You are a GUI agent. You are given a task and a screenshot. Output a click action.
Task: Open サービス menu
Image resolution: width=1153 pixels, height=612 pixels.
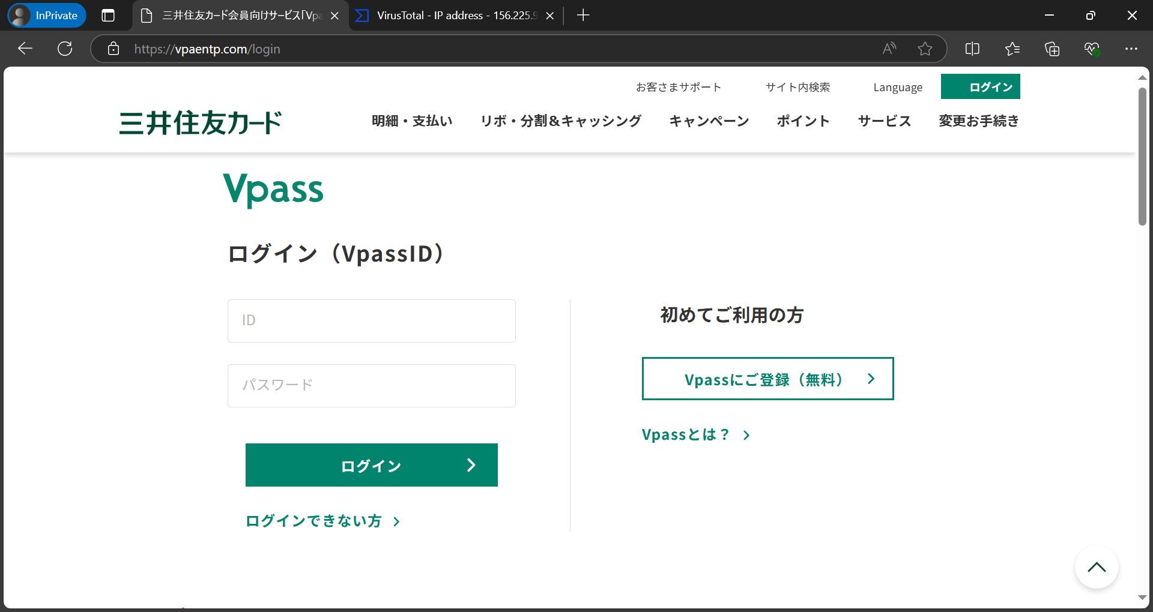coord(885,121)
